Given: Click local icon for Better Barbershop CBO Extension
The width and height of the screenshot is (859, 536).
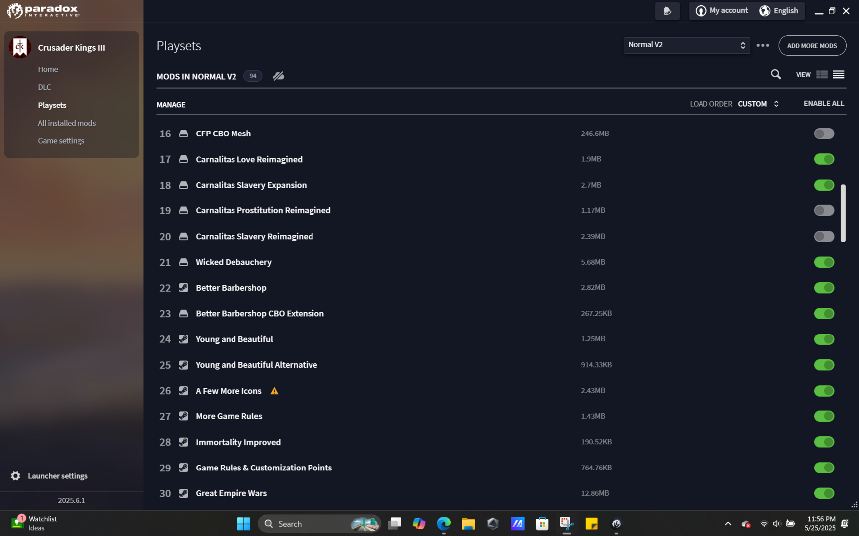Looking at the screenshot, I should coord(183,313).
